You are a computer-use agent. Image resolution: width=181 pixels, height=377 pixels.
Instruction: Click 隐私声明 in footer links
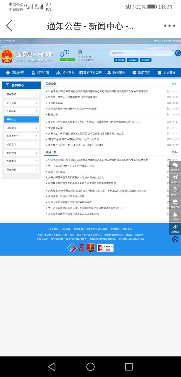click(x=103, y=229)
